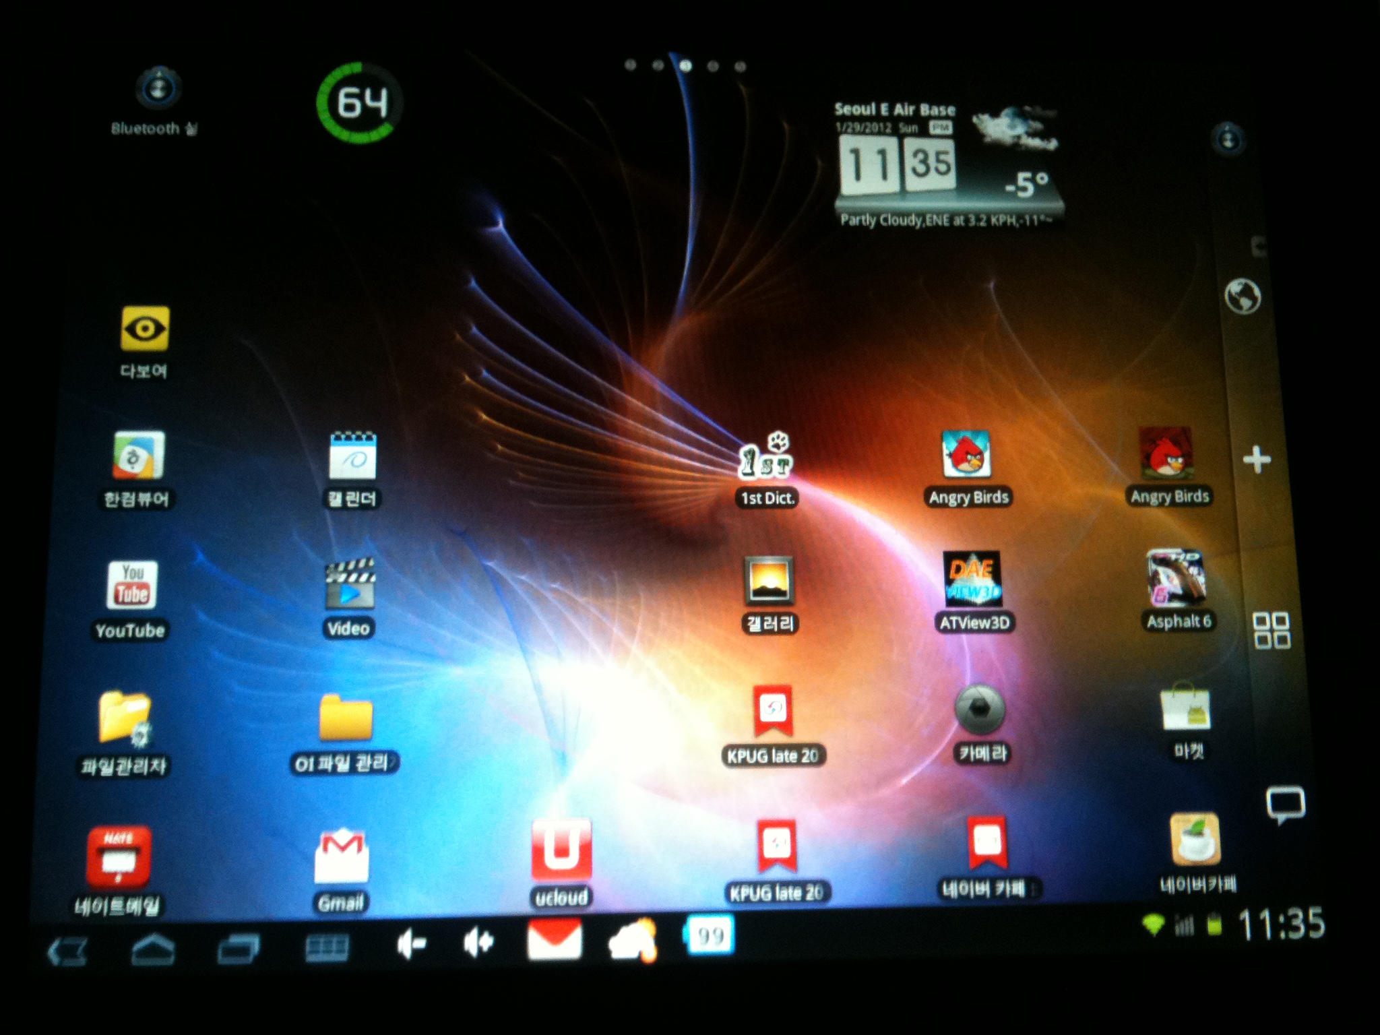Tap the volume up button
The height and width of the screenshot is (1035, 1380).
[478, 943]
